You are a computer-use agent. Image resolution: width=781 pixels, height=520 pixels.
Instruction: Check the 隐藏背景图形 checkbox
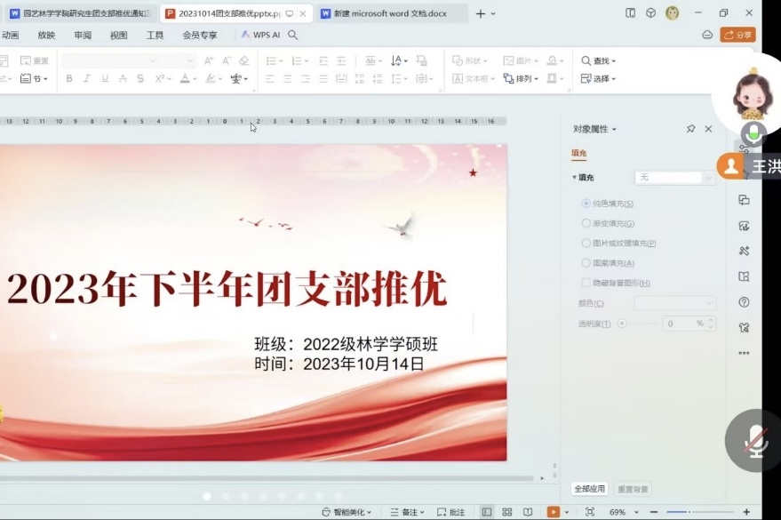pos(586,283)
